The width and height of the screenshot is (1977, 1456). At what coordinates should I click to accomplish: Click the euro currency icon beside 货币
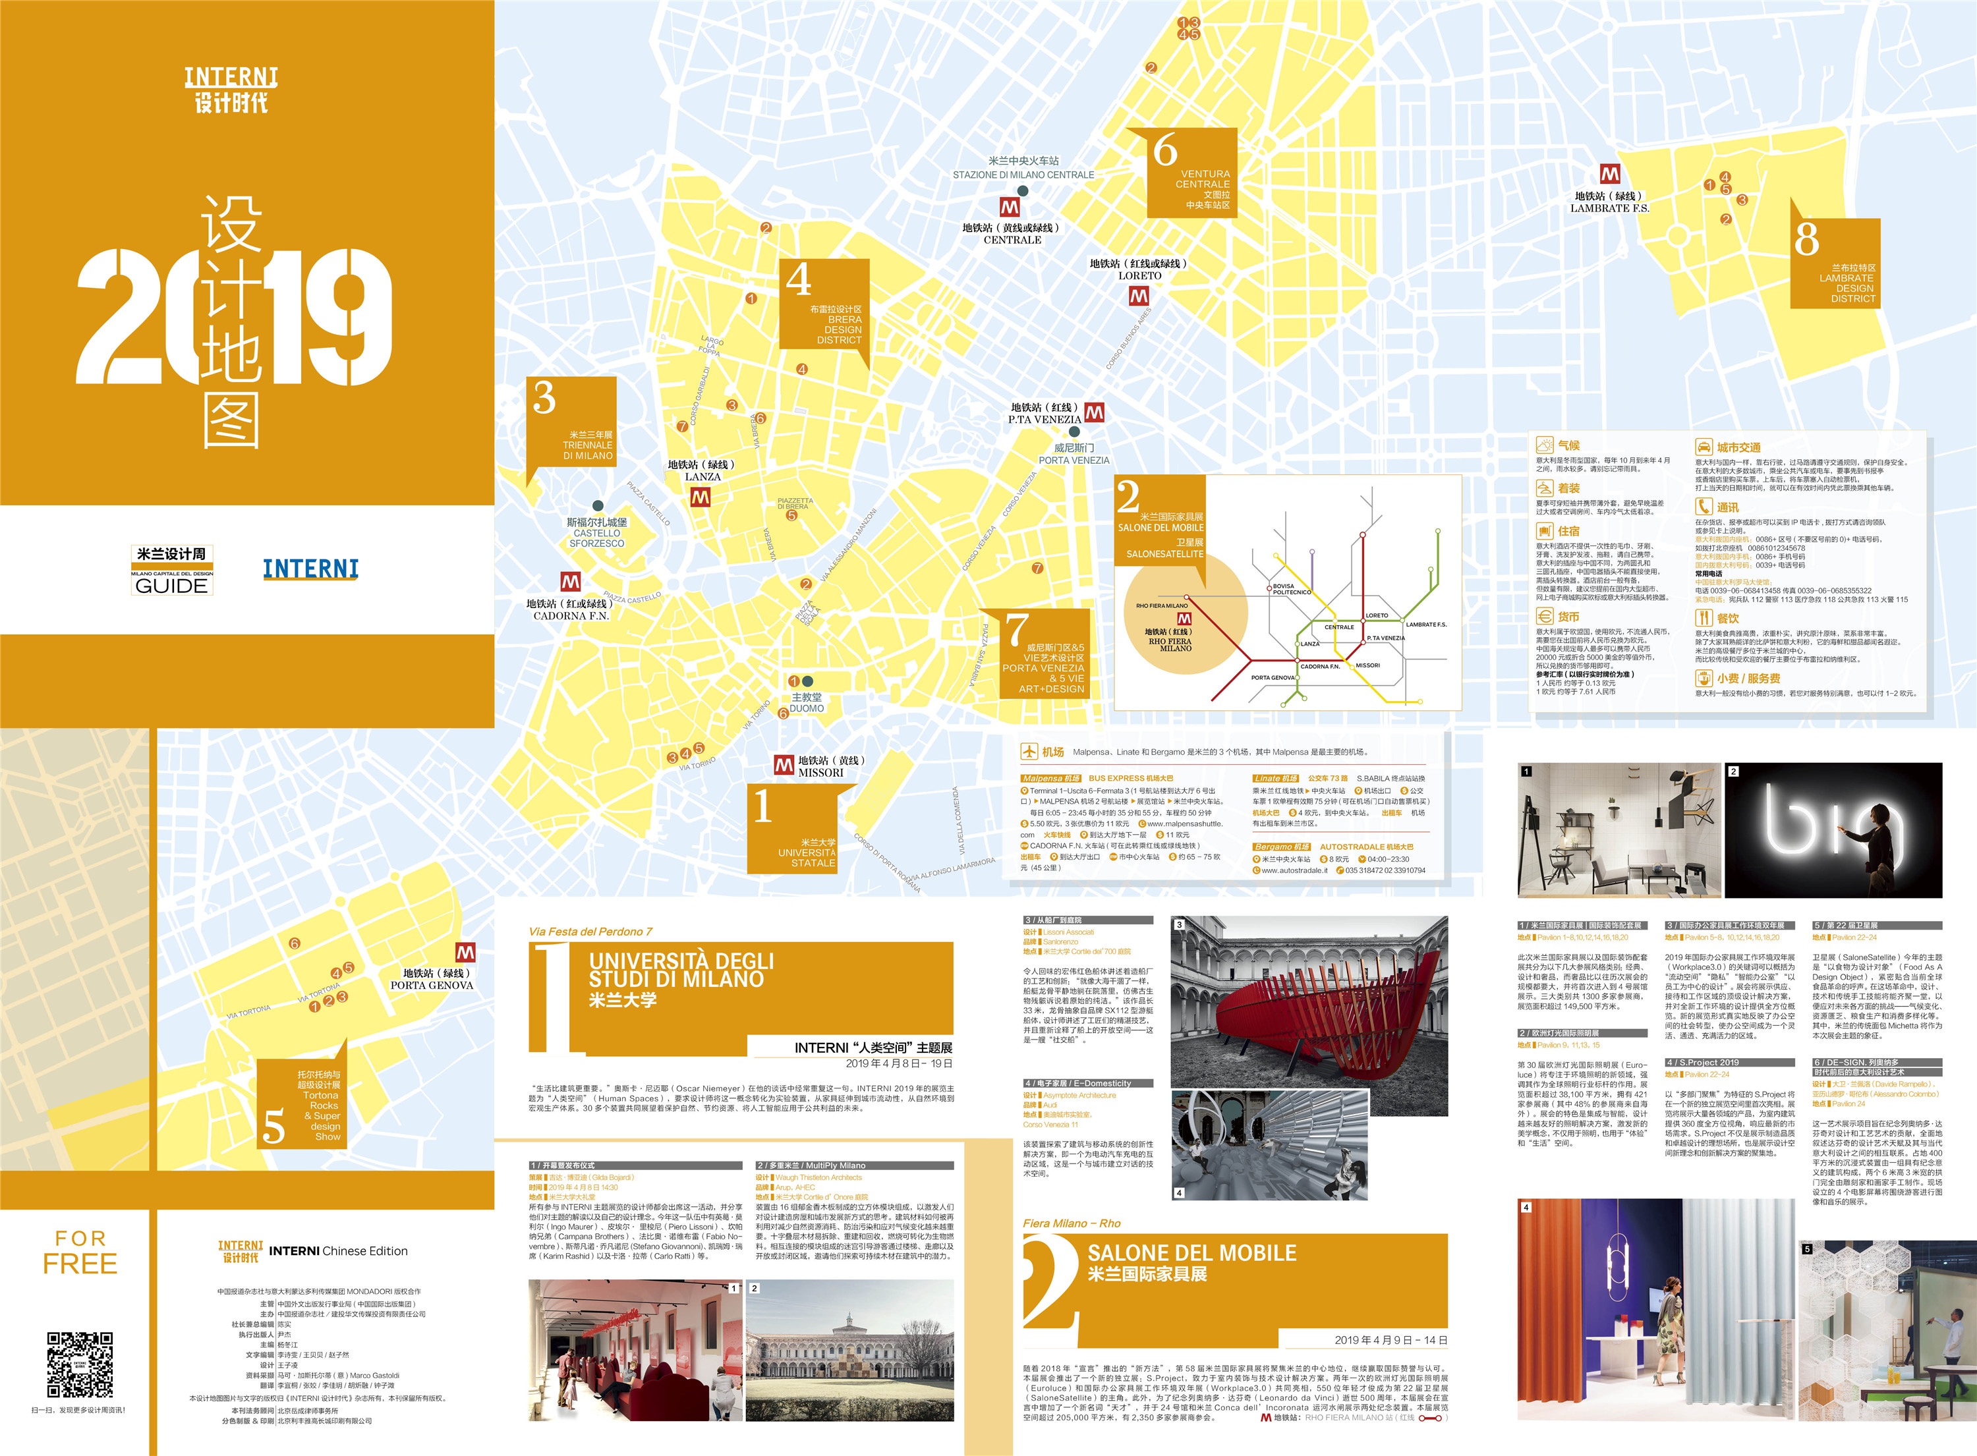point(1544,616)
